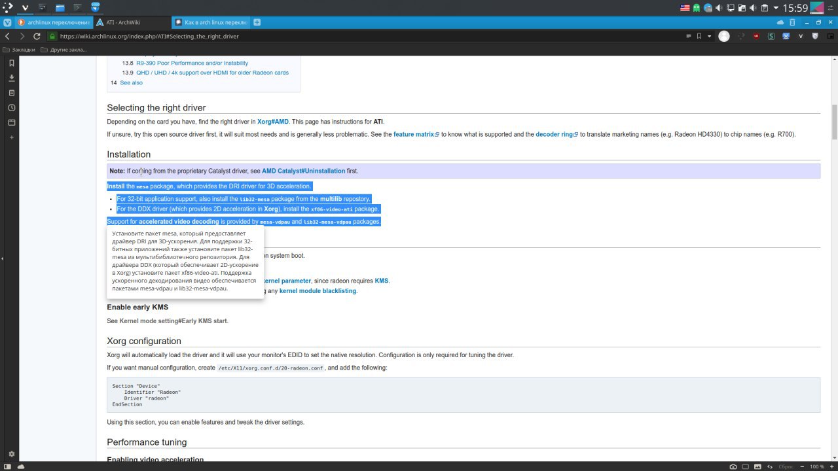Go back to the previous page
The height and width of the screenshot is (471, 838).
[x=7, y=37]
